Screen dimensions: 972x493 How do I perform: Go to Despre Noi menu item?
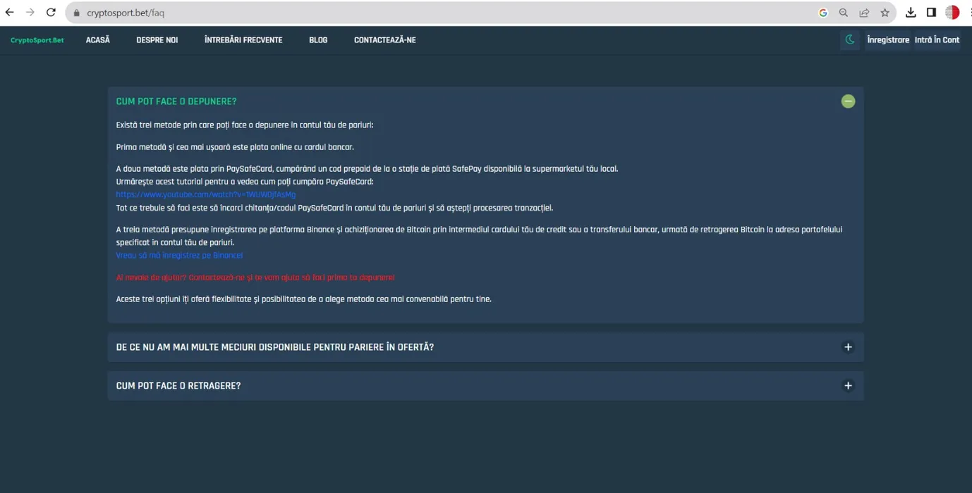[x=157, y=40]
